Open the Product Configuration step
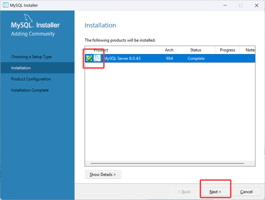The height and width of the screenshot is (200, 265). pos(31,79)
